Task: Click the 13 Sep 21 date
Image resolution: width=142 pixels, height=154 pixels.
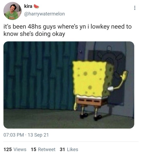Action: (x=38, y=135)
